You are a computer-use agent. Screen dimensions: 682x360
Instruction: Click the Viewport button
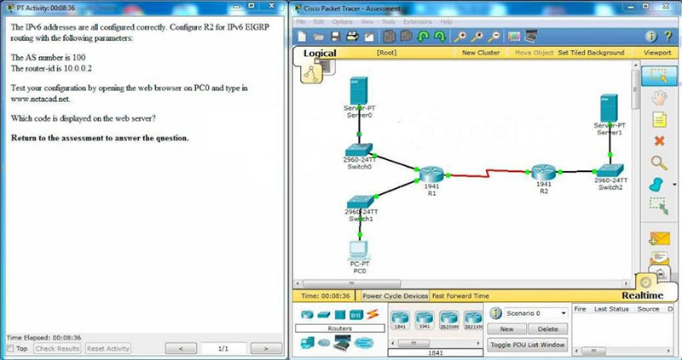pos(657,53)
